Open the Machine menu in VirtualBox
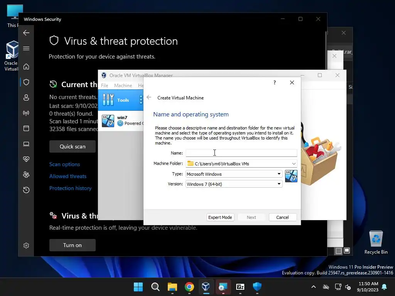This screenshot has width=395, height=296. click(123, 85)
